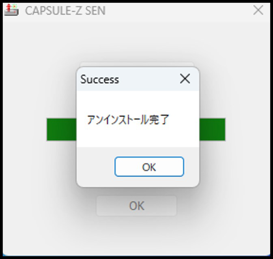Close the Success dialog with its X
The image size is (273, 259).
tap(185, 79)
